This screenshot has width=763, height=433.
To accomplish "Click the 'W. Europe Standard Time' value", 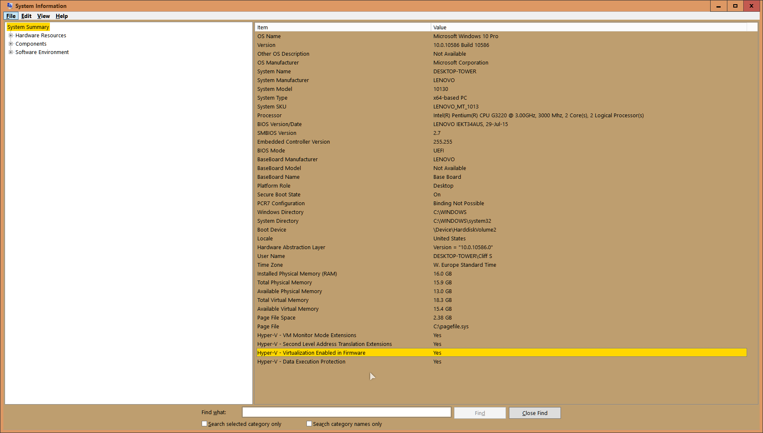I will [x=465, y=265].
